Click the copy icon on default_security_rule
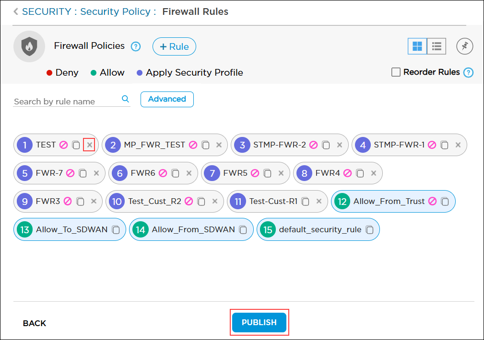 coord(370,229)
